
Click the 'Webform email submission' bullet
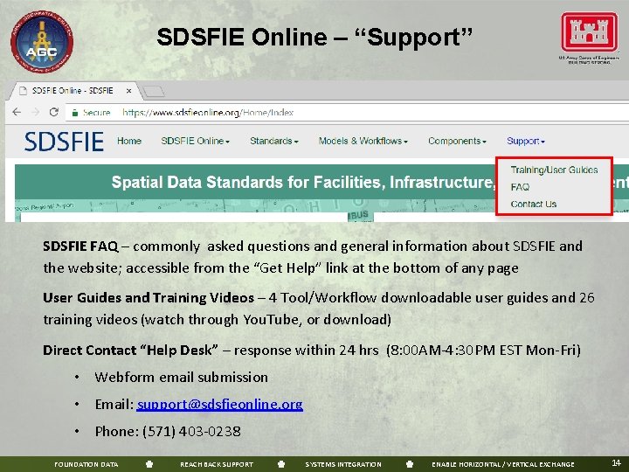pos(182,378)
